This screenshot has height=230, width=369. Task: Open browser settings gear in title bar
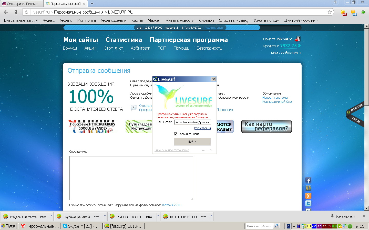pyautogui.click(x=335, y=2)
